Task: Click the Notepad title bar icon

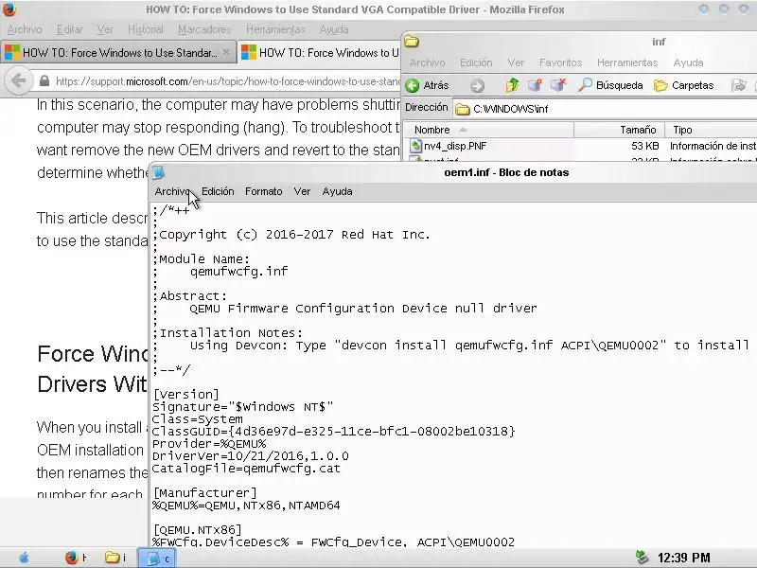Action: pos(158,172)
